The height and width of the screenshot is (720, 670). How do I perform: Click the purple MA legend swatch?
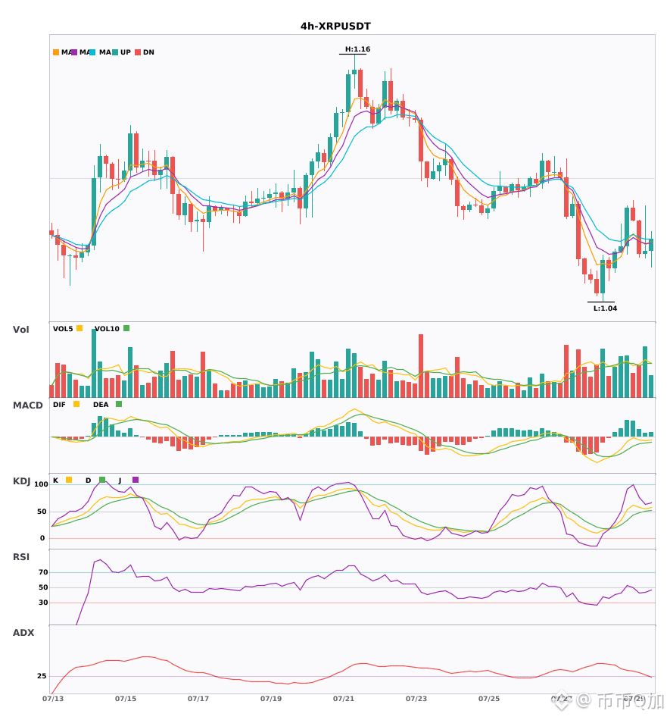pos(74,52)
